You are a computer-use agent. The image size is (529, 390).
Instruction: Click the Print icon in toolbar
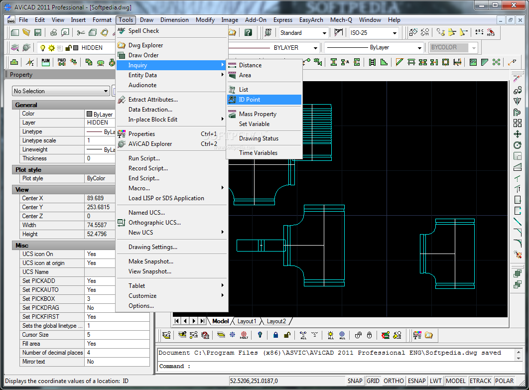(53, 32)
